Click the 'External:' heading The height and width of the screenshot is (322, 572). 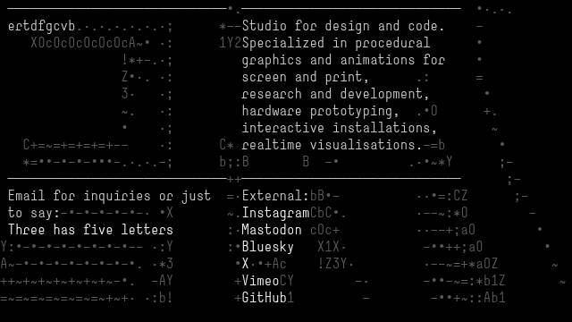coord(275,196)
